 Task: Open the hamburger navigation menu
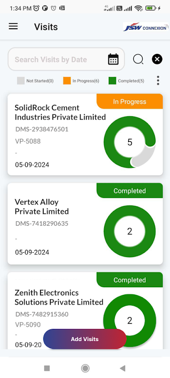click(x=13, y=26)
